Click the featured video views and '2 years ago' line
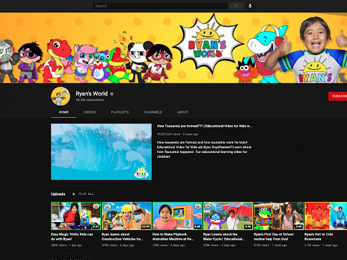Screen dimensions: 347x260 coord(178,134)
